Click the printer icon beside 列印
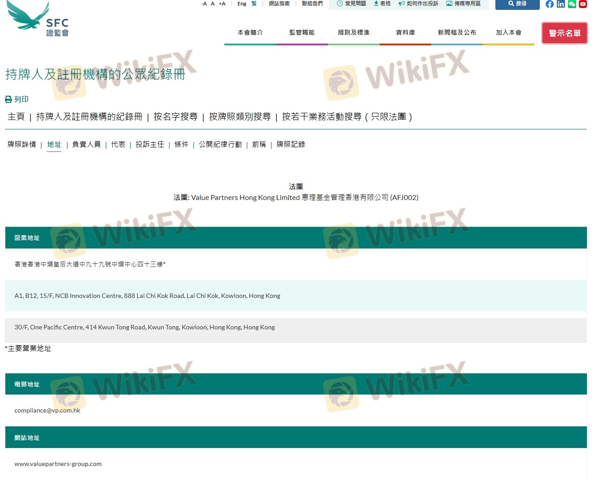Viewport: 595px width, 497px height. pyautogui.click(x=8, y=99)
